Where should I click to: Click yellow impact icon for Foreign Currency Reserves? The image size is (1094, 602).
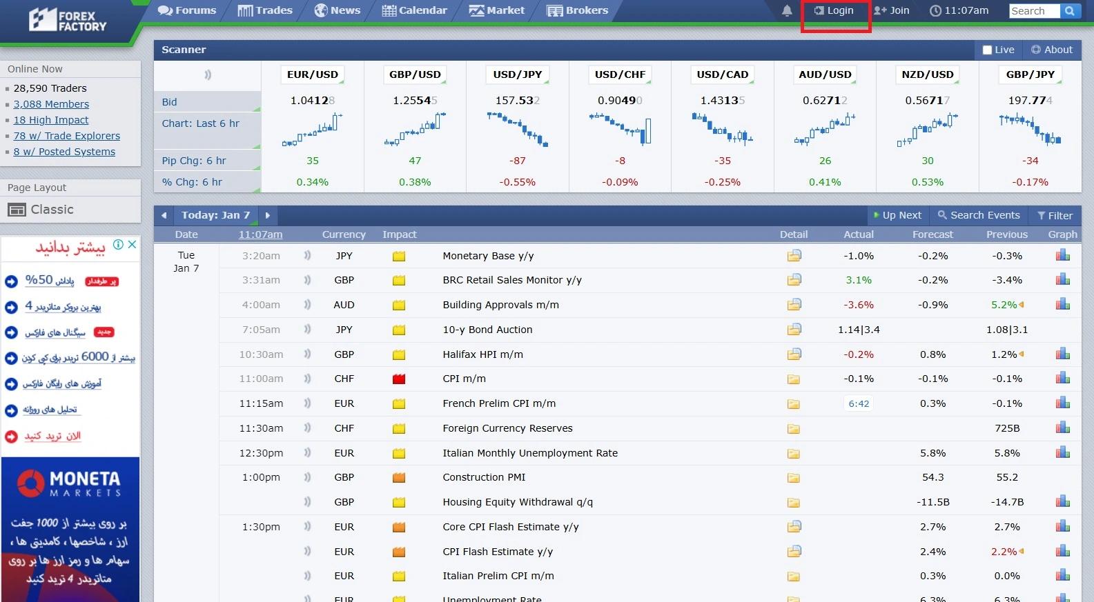pos(399,429)
